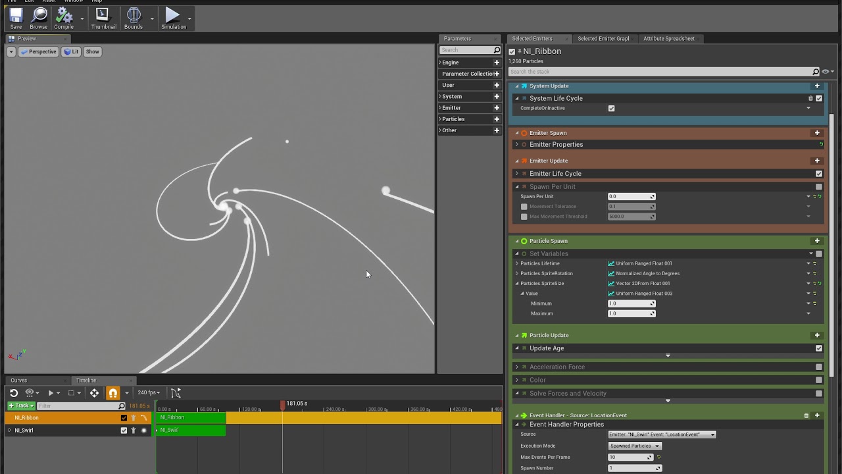Click the Thumbnail toolbar icon
The height and width of the screenshot is (474, 842).
103,18
